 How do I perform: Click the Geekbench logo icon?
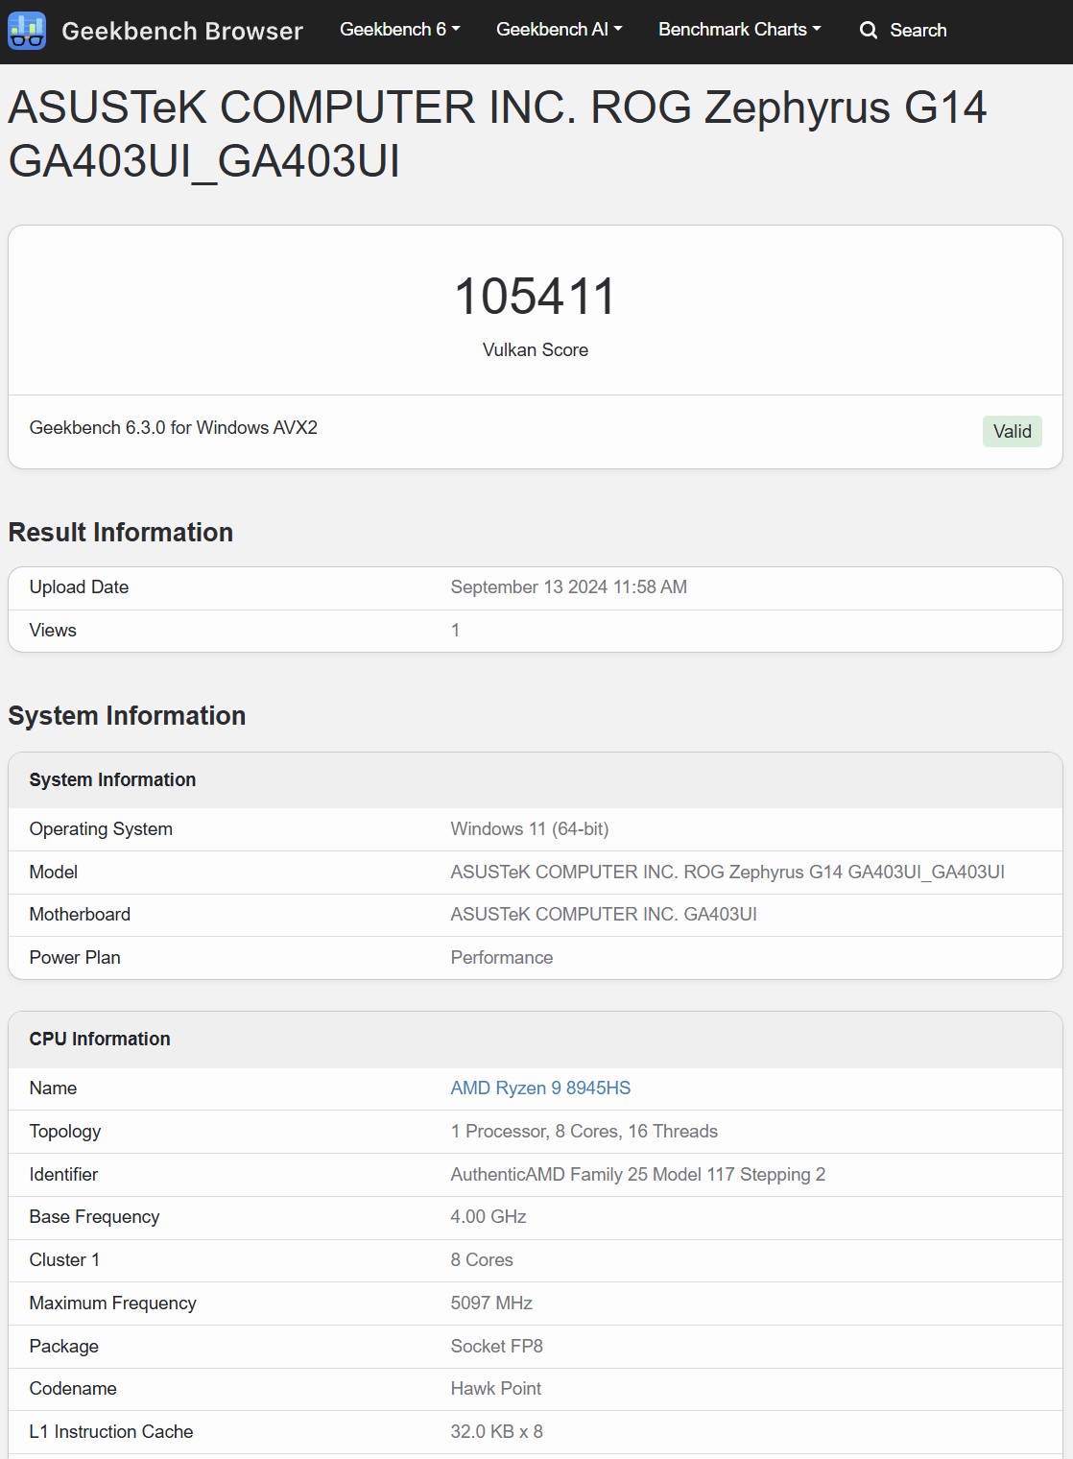tap(27, 31)
